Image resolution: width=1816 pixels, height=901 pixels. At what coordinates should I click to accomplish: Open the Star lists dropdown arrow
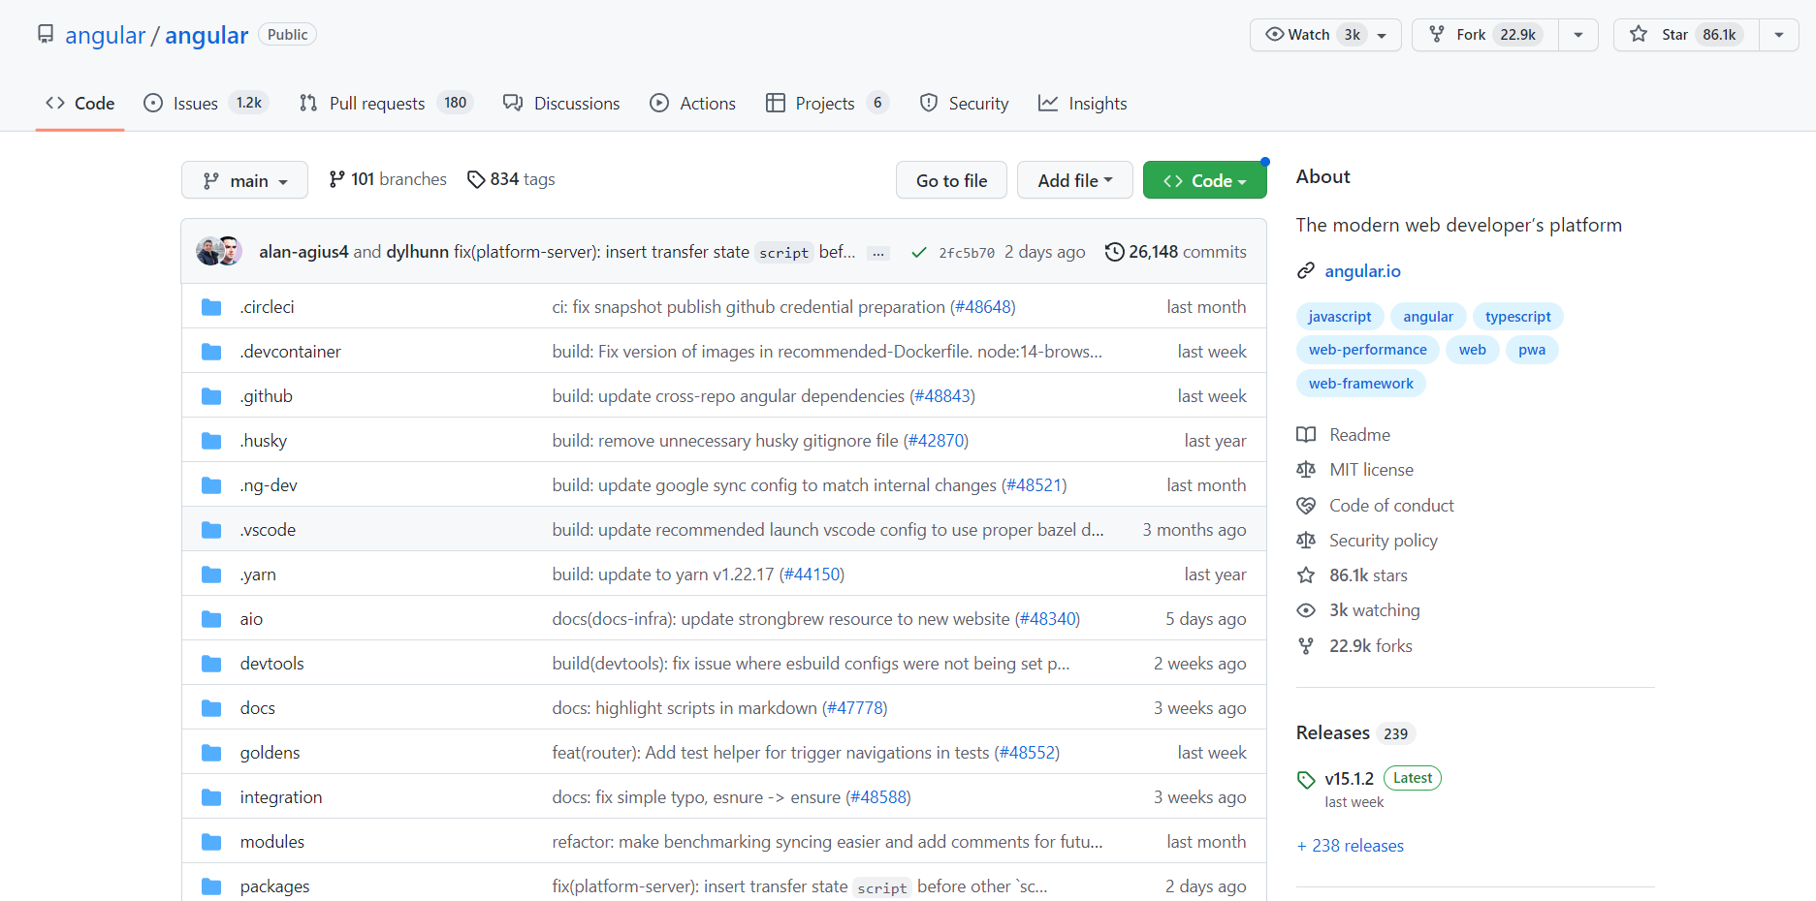1779,35
